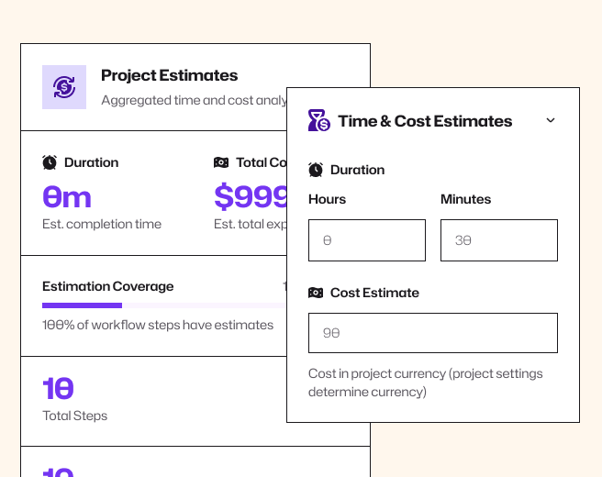The image size is (602, 477).
Task: Click the cash icon beside Total Cost
Action: point(221,162)
